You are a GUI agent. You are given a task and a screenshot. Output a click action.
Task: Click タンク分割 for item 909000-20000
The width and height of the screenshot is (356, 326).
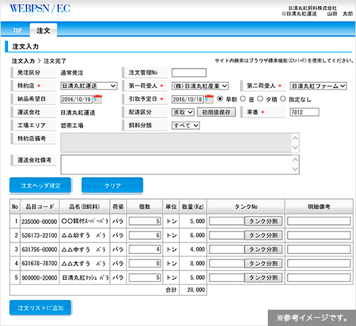coord(263,278)
